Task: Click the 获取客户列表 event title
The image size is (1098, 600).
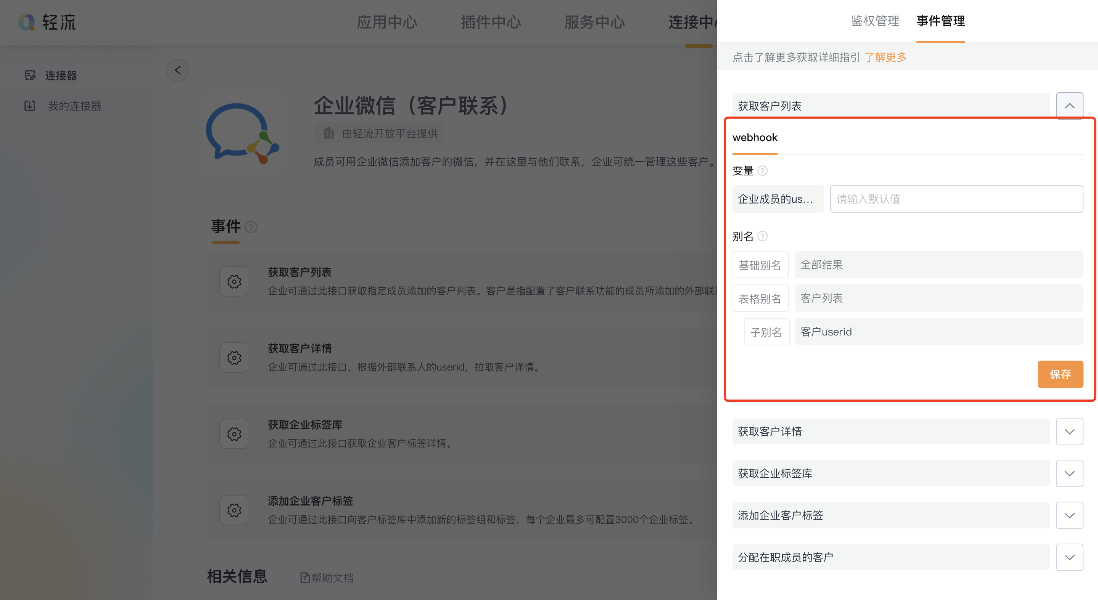Action: (299, 272)
